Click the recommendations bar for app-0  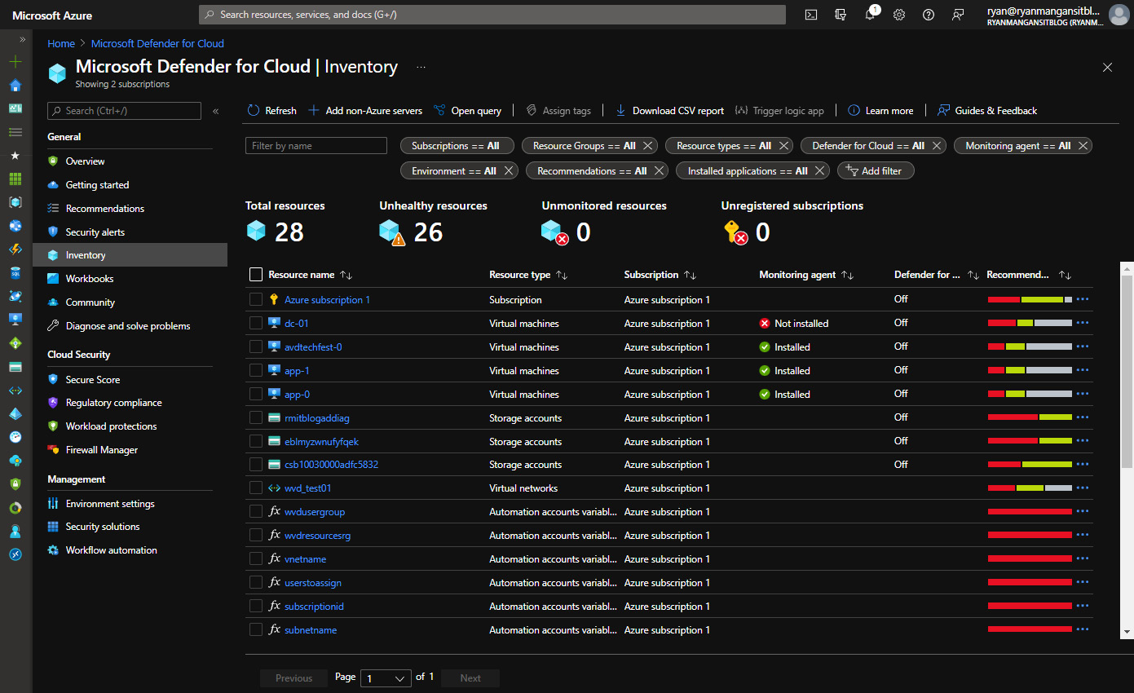coord(1030,395)
